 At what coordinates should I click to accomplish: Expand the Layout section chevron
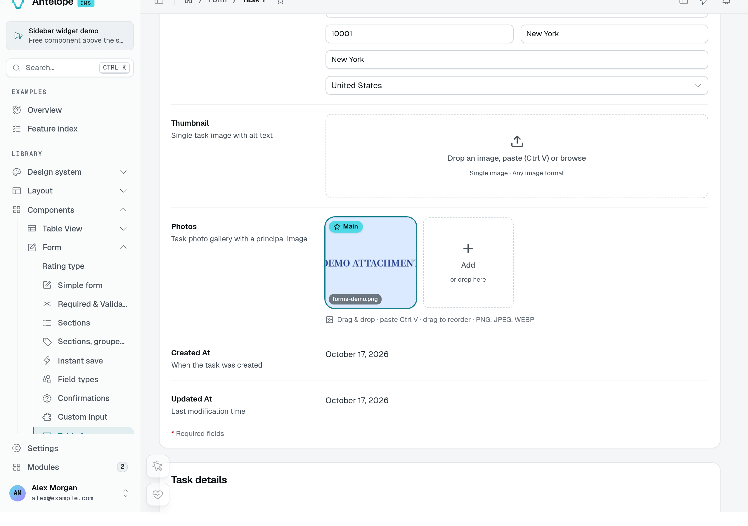(123, 191)
